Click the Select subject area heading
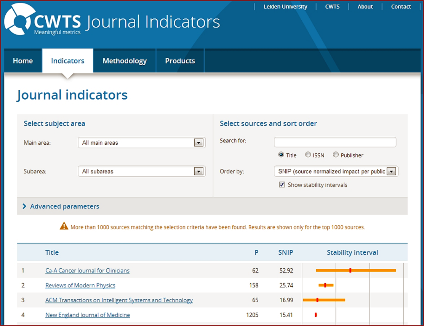The image size is (424, 326). point(54,124)
